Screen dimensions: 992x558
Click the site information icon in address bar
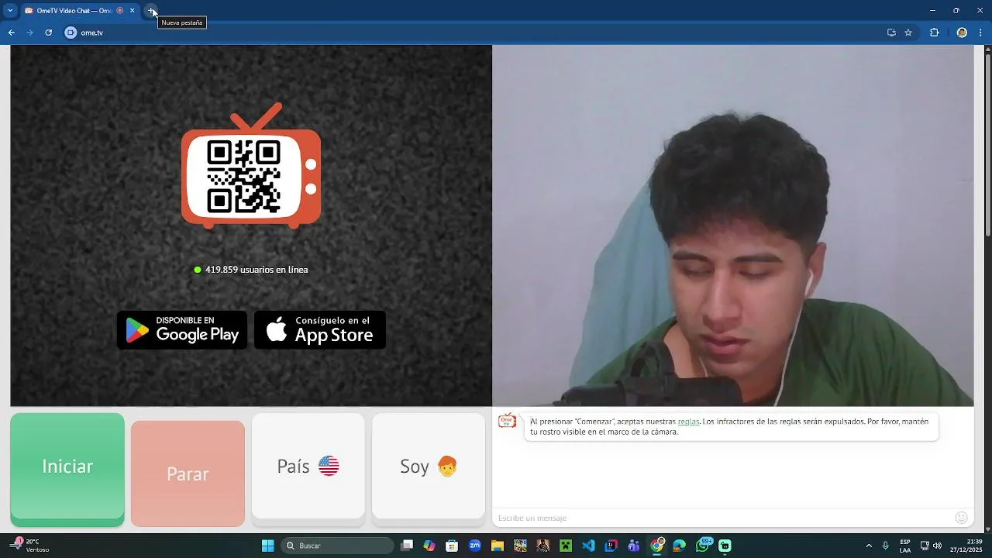pos(71,33)
